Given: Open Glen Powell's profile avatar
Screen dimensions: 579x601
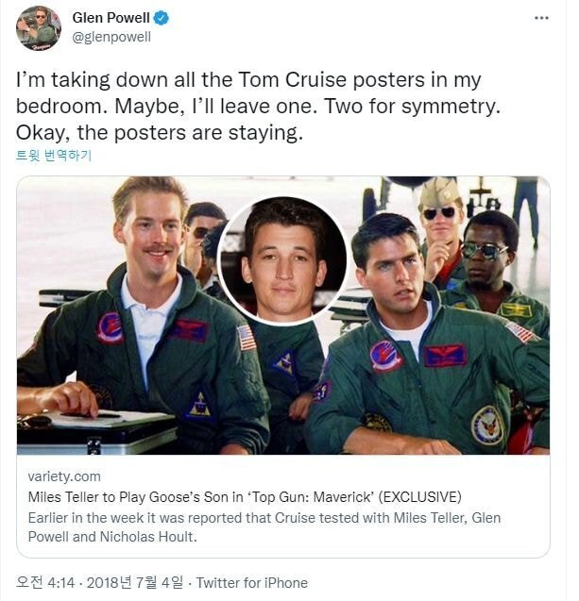Looking at the screenshot, I should coord(39,27).
